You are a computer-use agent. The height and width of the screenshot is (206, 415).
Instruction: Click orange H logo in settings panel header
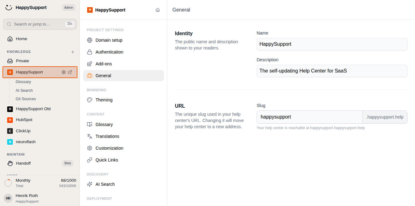tap(90, 10)
